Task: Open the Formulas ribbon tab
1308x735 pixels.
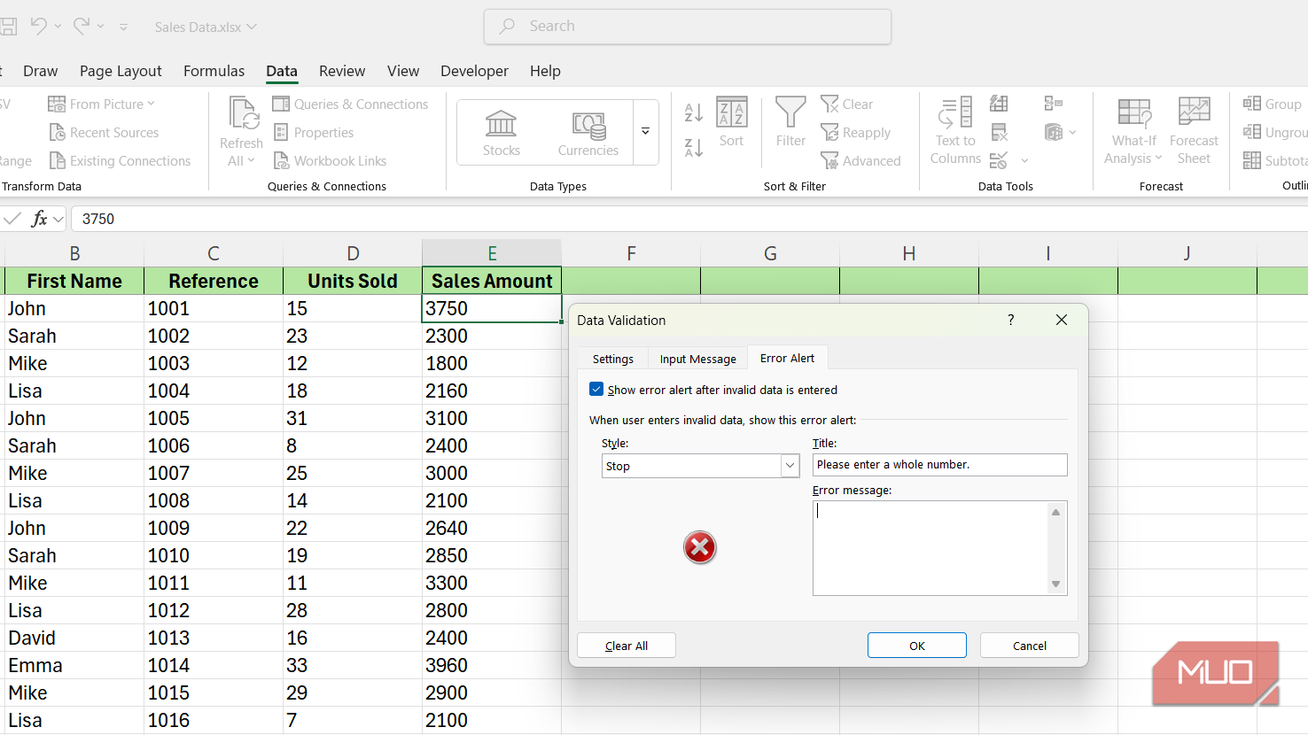Action: coord(214,71)
